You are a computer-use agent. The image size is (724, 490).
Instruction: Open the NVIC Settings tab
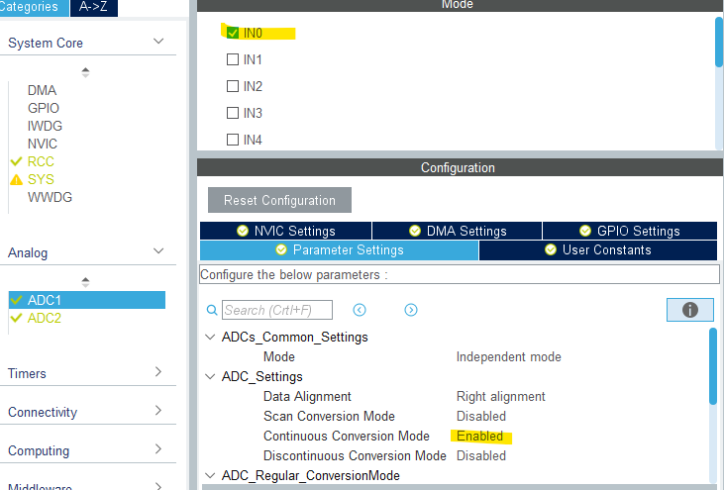click(x=286, y=231)
